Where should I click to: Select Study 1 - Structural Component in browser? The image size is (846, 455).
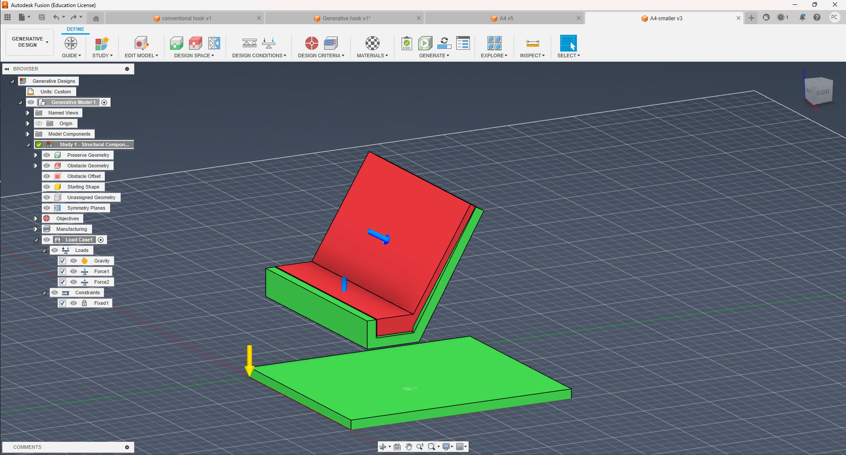coord(94,144)
